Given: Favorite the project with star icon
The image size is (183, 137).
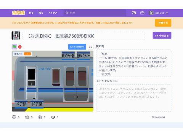Looking at the screenshot, I should pos(27,117).
